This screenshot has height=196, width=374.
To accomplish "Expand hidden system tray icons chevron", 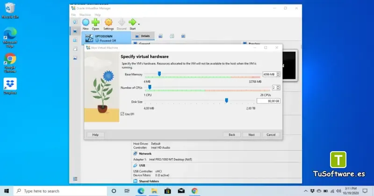I will (x=306, y=191).
